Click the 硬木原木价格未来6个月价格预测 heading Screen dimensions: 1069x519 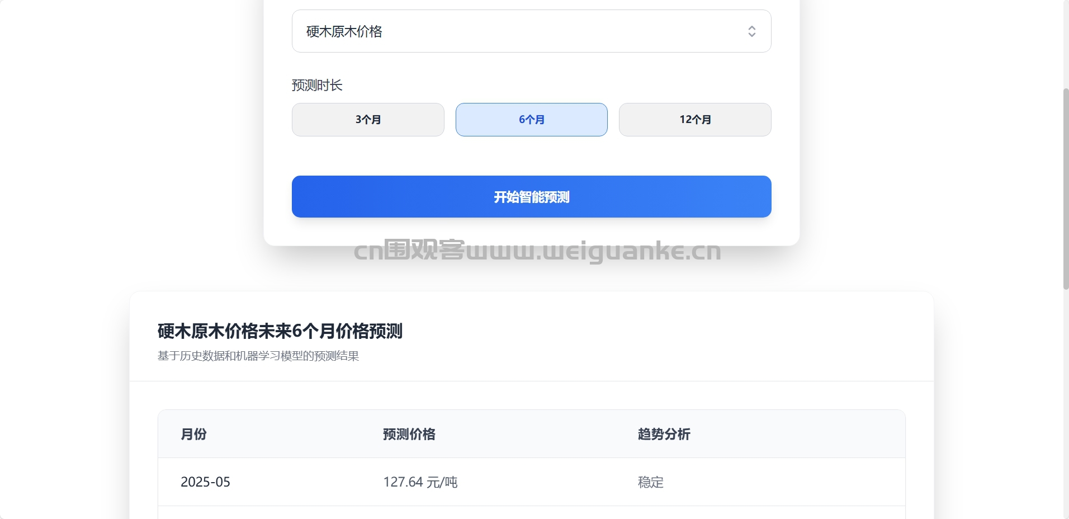pyautogui.click(x=280, y=331)
